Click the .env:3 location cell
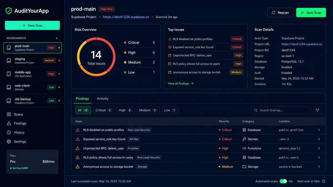This screenshot has height=187, width=333. [284, 139]
